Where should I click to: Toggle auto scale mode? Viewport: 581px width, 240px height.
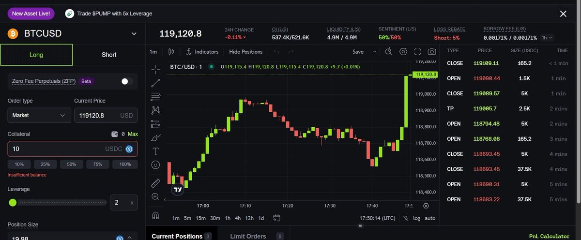pos(430,218)
